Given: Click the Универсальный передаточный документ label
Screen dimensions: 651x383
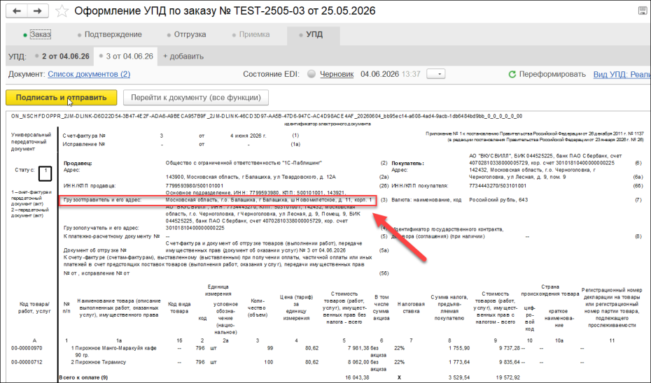Looking at the screenshot, I should (x=31, y=142).
